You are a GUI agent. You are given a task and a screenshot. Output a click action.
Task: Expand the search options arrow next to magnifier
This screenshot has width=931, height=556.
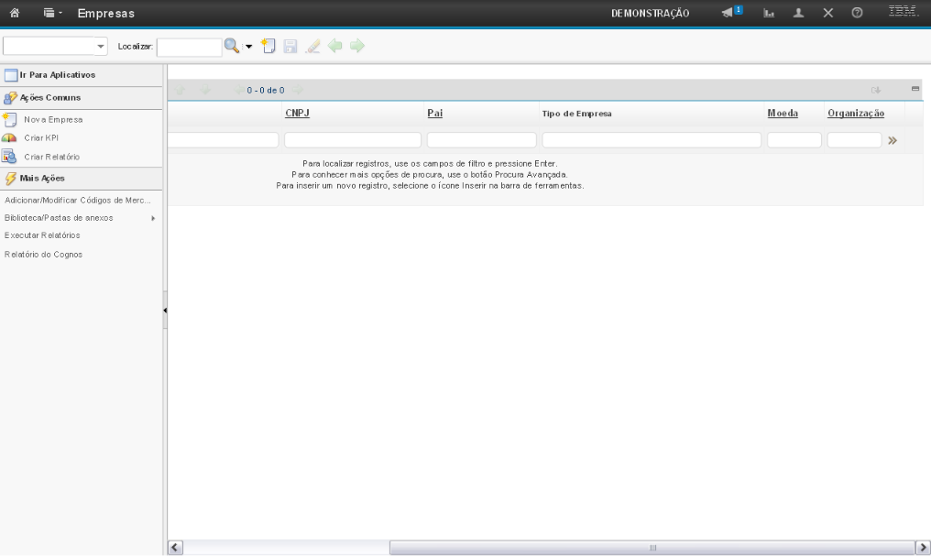coord(247,46)
